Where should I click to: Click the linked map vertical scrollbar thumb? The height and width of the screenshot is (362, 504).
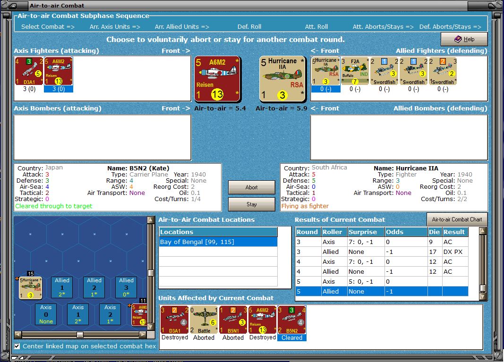[150, 273]
